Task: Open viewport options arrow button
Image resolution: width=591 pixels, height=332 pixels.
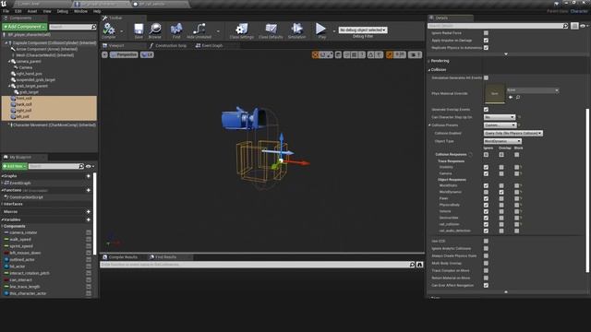Action: coord(104,54)
